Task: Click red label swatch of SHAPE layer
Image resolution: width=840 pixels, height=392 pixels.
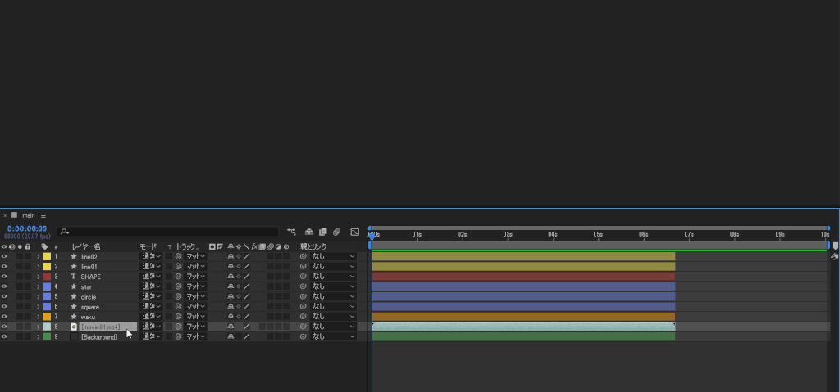Action: pyautogui.click(x=47, y=277)
